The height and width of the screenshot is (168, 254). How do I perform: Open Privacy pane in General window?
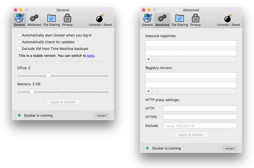pyautogui.click(x=68, y=20)
